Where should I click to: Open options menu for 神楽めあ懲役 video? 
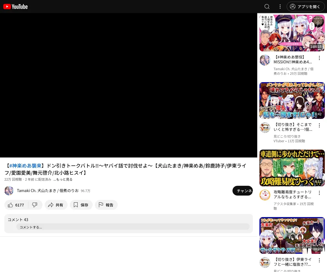[319, 58]
